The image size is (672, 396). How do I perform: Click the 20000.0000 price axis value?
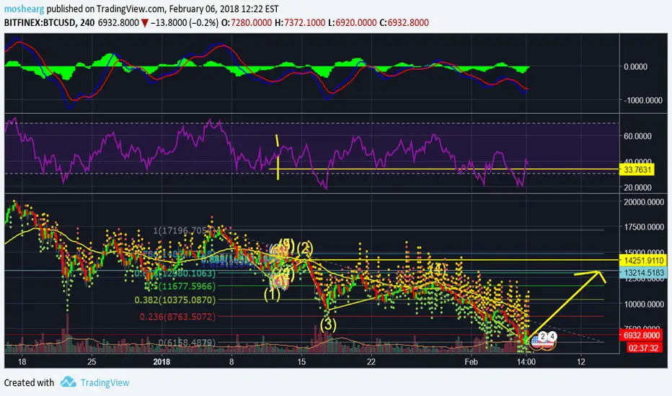coord(644,202)
